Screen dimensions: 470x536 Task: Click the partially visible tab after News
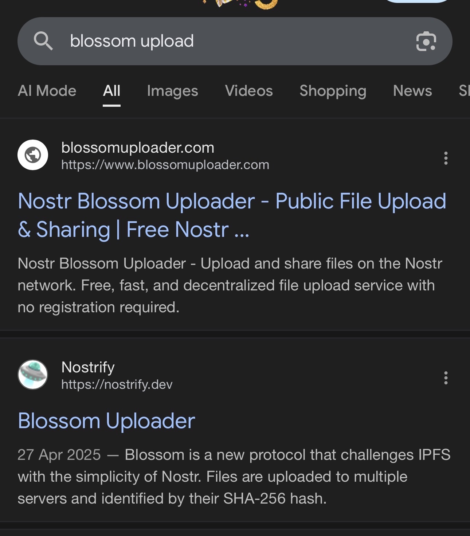click(464, 91)
